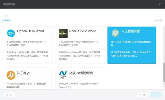This screenshot has height=100, width=165.
Task: Select the Python Hello World template title
Action: 30,31
